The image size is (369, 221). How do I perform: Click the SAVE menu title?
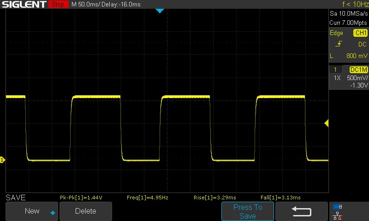(16, 198)
